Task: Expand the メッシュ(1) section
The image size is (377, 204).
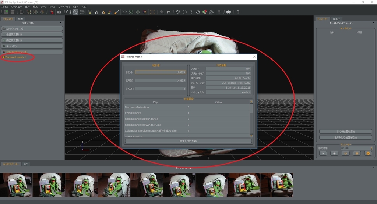Action: (32, 46)
